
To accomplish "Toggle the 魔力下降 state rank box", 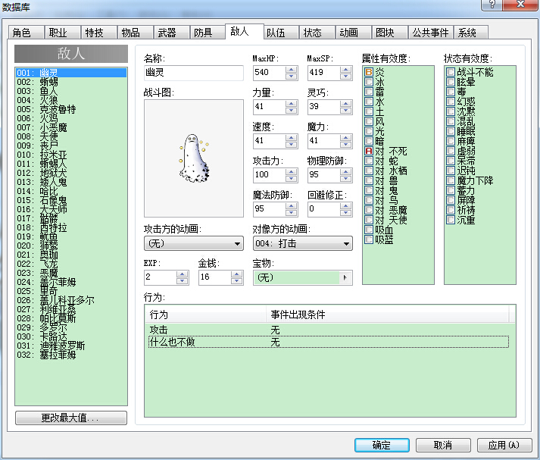I will [x=451, y=180].
